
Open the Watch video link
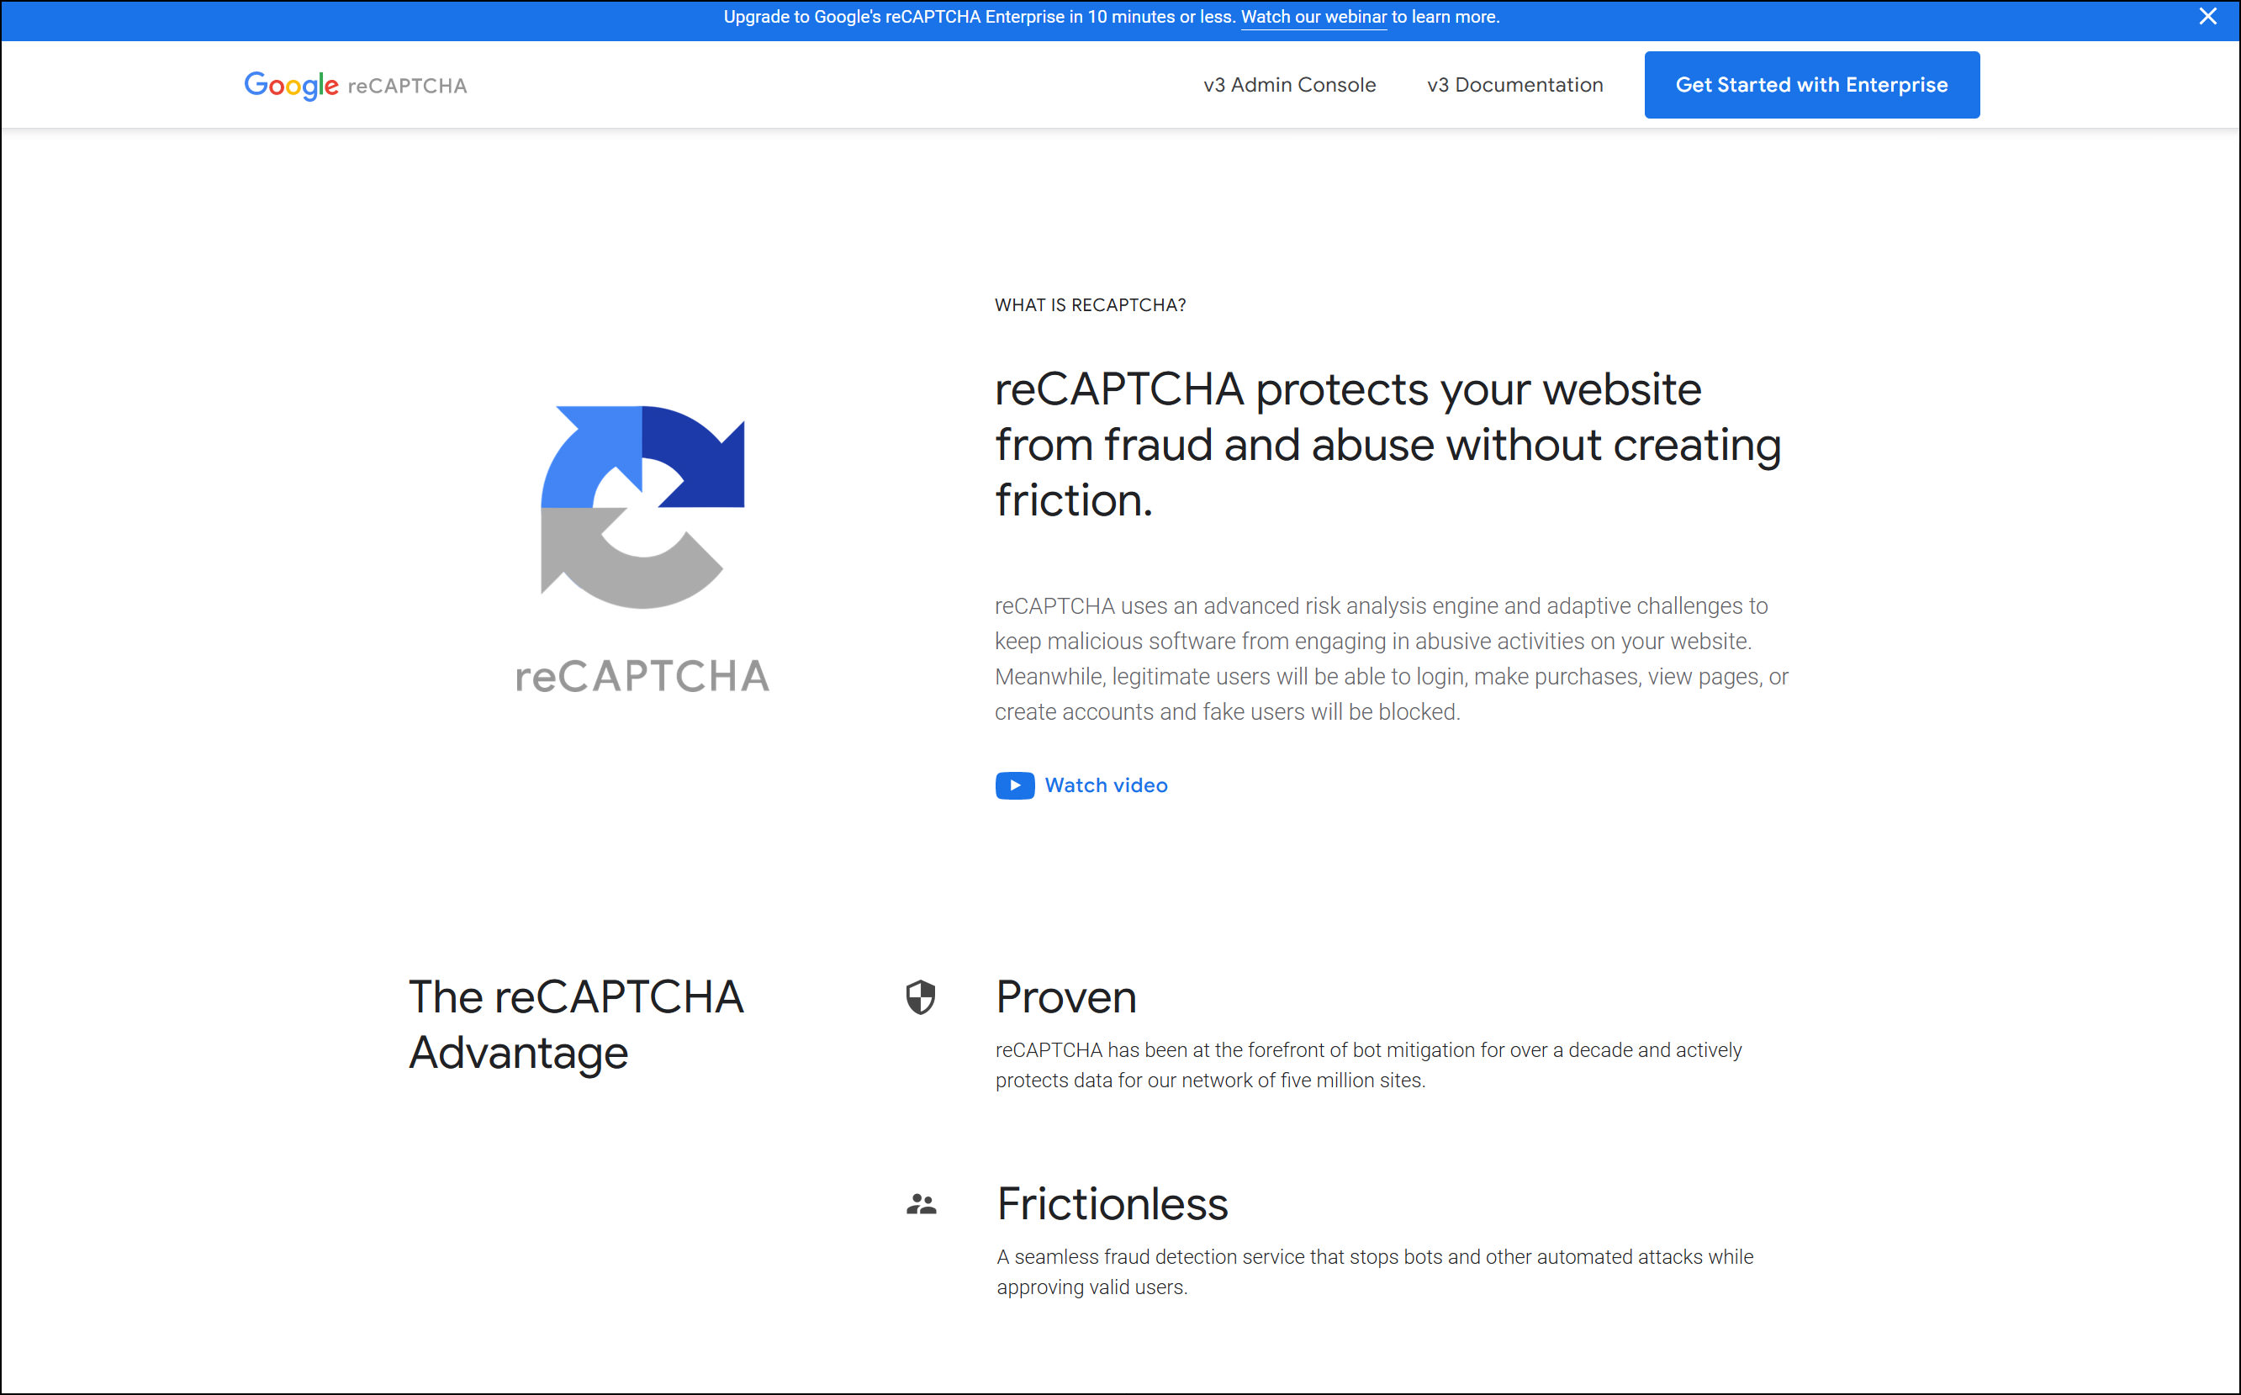[1105, 785]
